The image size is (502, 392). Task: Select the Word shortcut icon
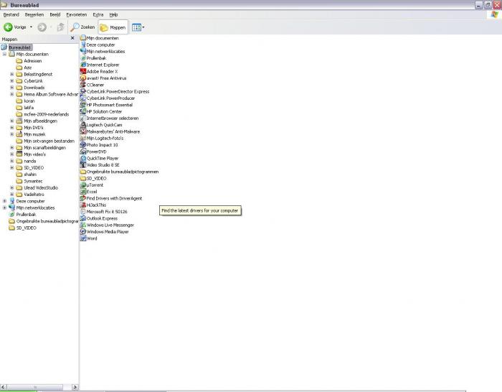(x=83, y=238)
